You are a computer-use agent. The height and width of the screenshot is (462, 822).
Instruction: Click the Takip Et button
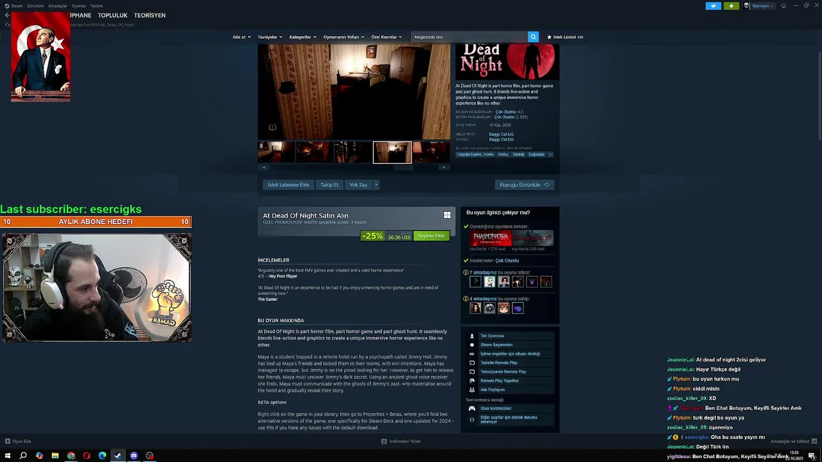[329, 185]
